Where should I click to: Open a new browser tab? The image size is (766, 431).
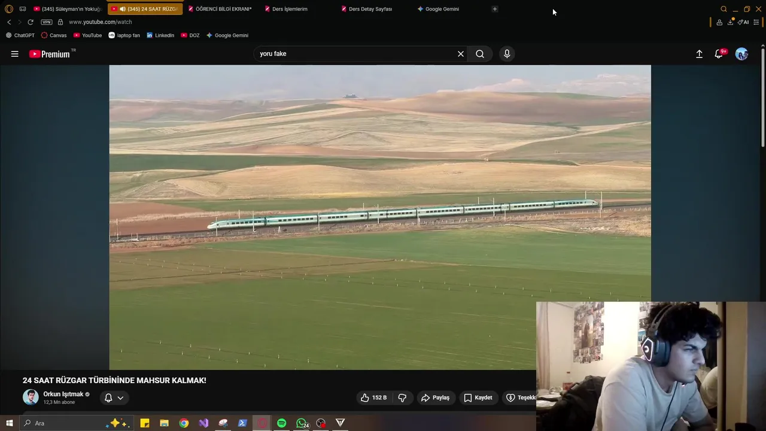tap(494, 9)
